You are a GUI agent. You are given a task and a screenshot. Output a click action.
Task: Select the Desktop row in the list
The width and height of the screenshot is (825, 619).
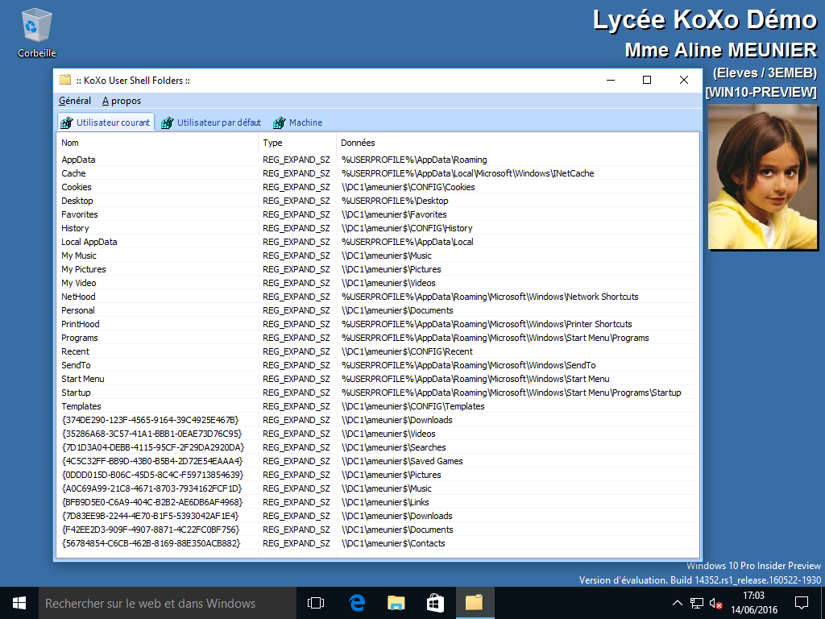click(x=77, y=201)
